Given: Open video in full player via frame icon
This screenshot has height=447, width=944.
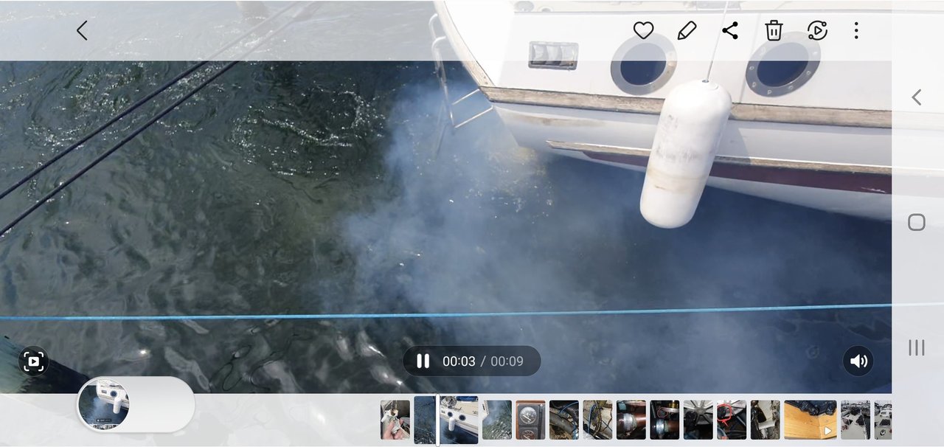Looking at the screenshot, I should pos(33,361).
